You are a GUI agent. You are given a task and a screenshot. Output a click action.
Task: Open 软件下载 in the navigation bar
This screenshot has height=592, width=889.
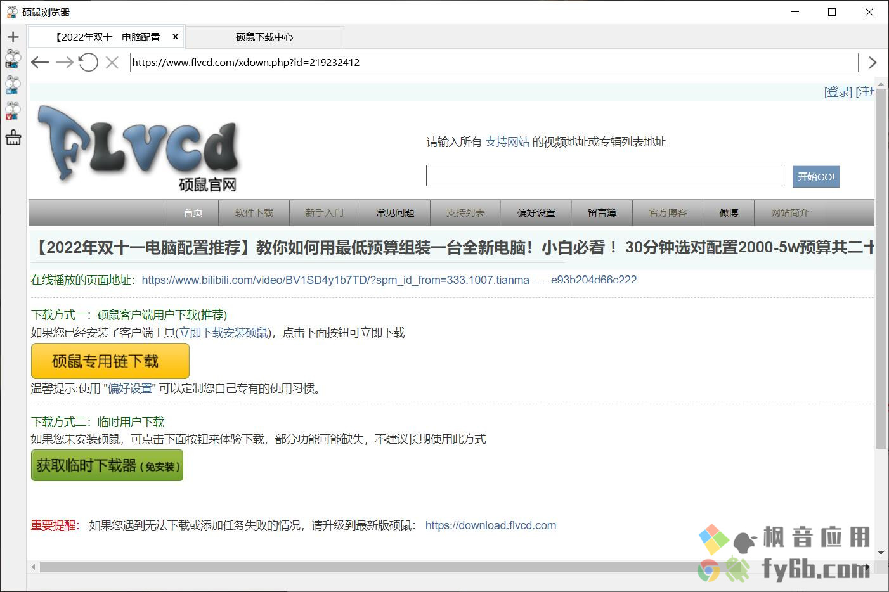(254, 212)
